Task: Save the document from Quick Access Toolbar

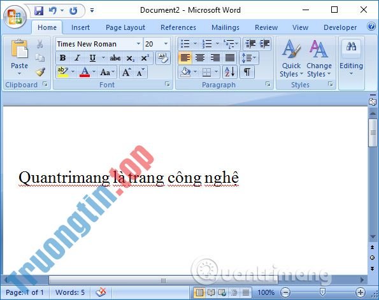Action: [38, 11]
